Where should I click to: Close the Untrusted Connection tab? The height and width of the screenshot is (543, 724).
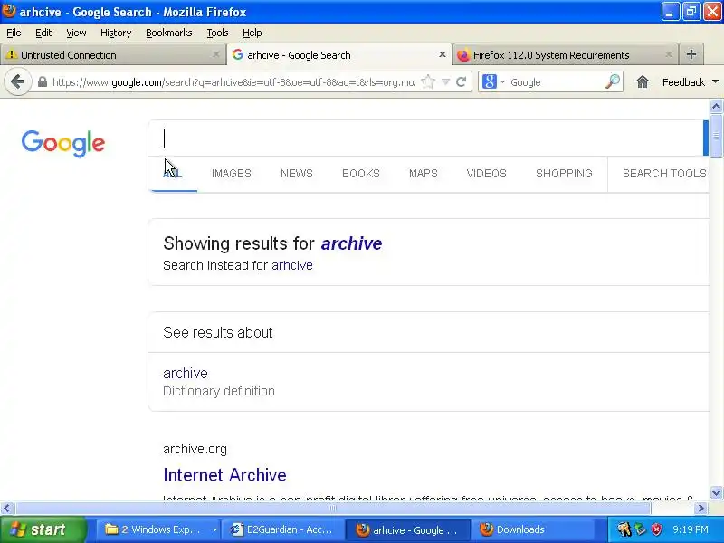[x=215, y=54]
